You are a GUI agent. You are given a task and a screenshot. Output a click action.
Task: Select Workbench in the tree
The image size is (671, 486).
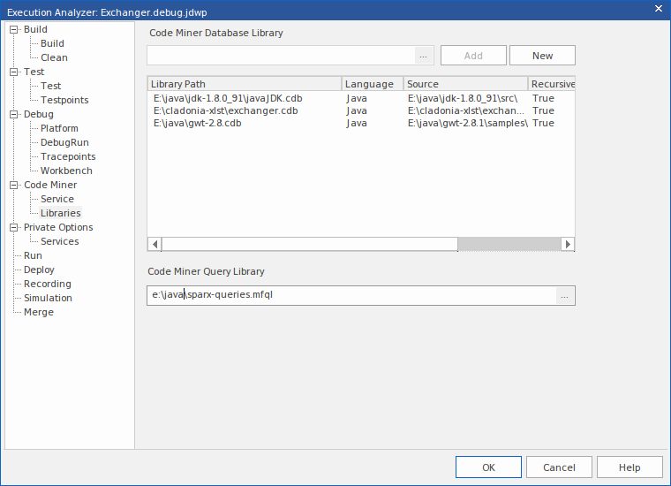66,171
